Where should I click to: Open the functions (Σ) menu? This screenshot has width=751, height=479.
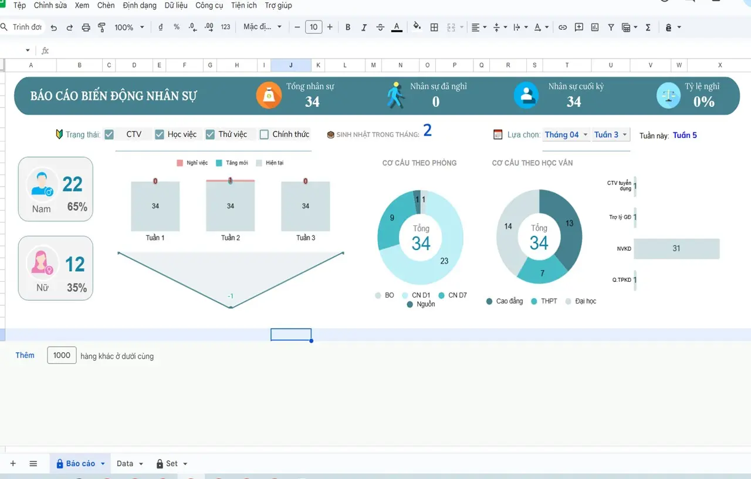(x=648, y=27)
